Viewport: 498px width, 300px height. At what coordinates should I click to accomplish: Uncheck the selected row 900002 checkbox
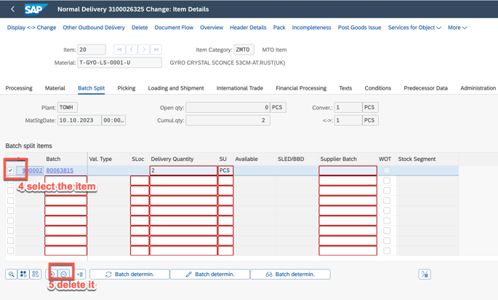[10, 170]
